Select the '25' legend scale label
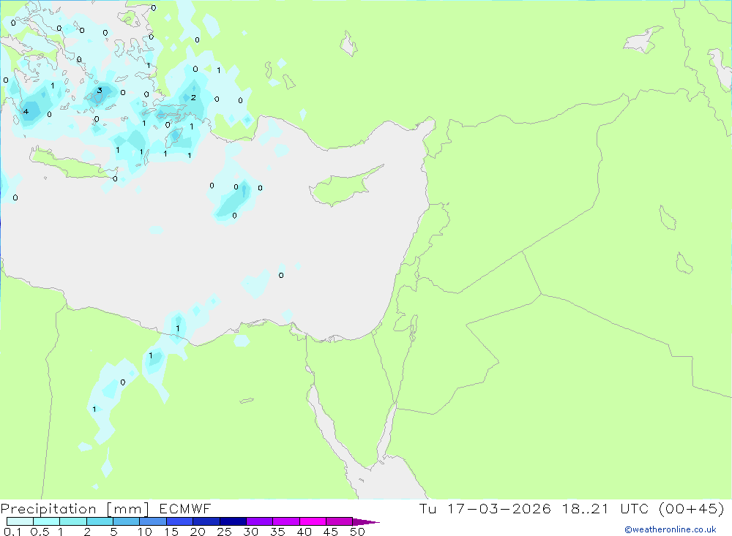 click(x=224, y=532)
